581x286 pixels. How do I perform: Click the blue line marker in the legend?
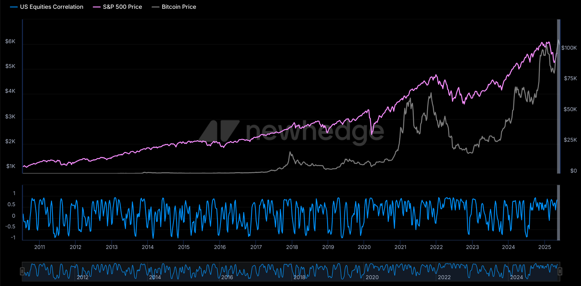13,7
